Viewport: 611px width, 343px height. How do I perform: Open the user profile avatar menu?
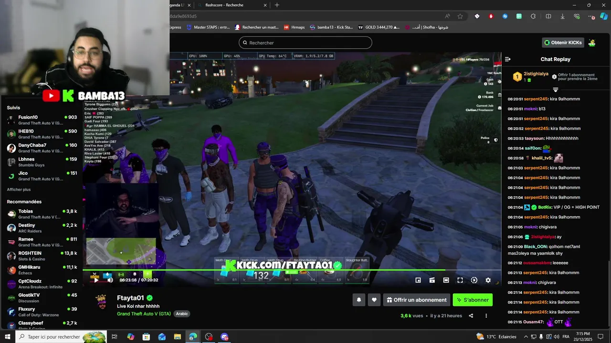tap(592, 42)
